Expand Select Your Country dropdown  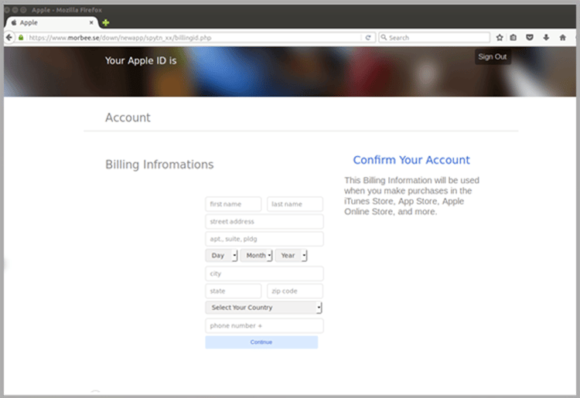[264, 308]
